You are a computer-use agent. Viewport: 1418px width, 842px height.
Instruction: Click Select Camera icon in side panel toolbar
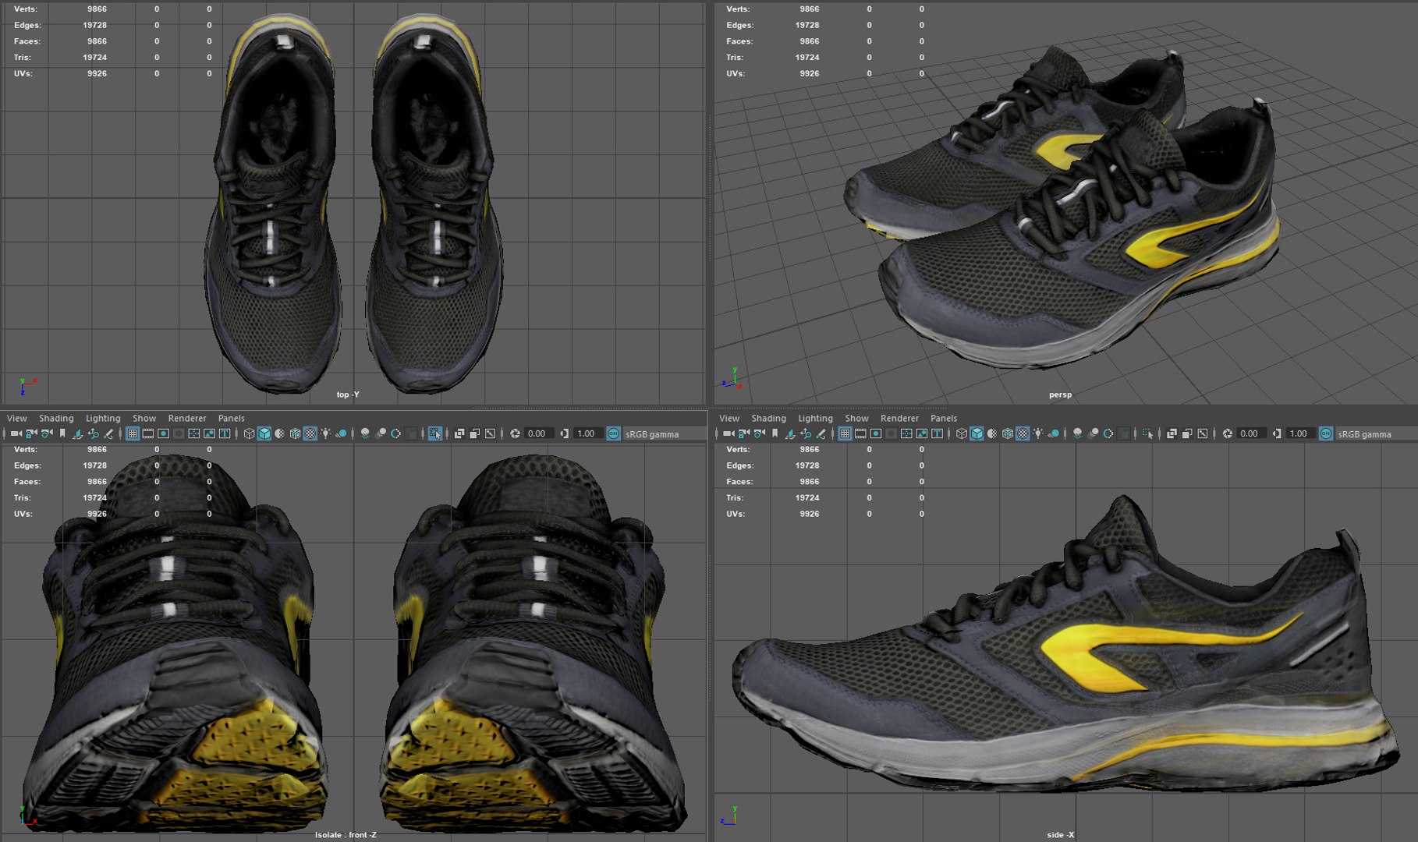pyautogui.click(x=728, y=433)
